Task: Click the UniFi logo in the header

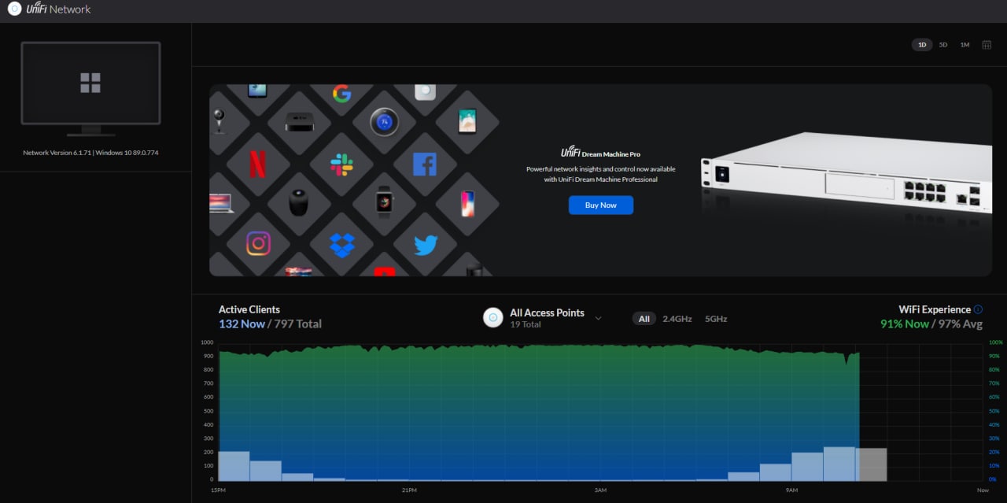Action: click(x=14, y=9)
